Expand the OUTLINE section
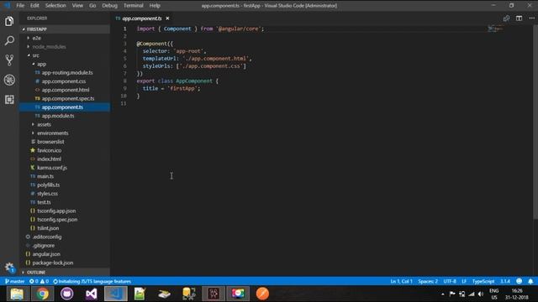Viewport: 538px width, 302px height. pos(66,272)
